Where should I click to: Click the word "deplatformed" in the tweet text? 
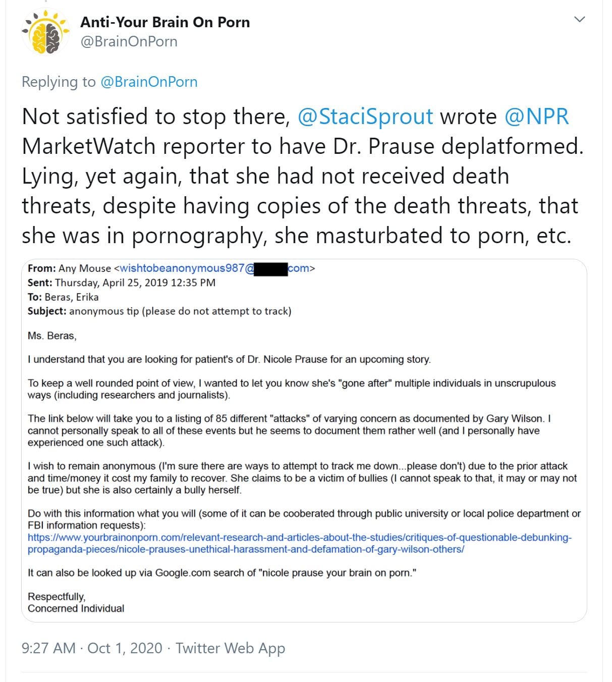pos(512,146)
